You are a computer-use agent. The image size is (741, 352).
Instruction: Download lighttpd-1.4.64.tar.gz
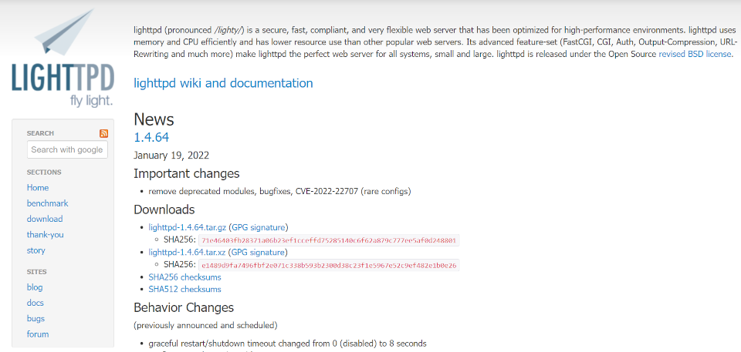tap(188, 227)
